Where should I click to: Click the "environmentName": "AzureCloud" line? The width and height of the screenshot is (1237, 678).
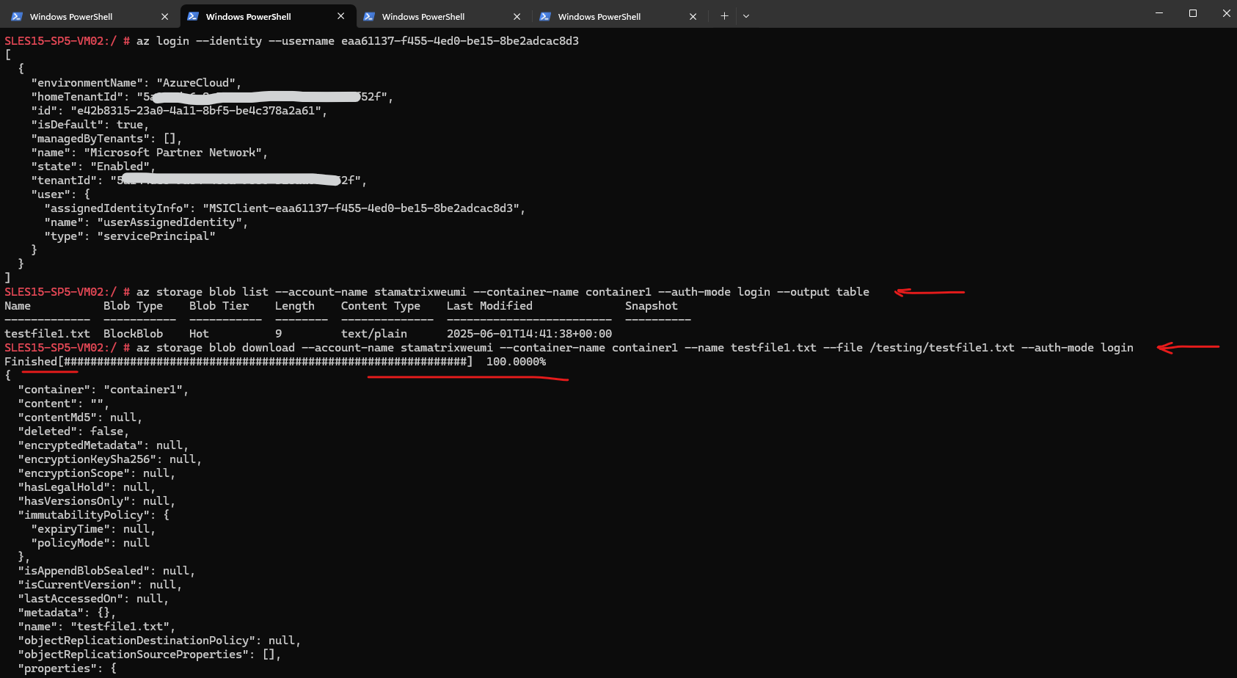(136, 83)
